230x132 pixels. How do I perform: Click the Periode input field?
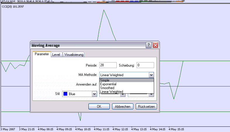tap(108, 65)
